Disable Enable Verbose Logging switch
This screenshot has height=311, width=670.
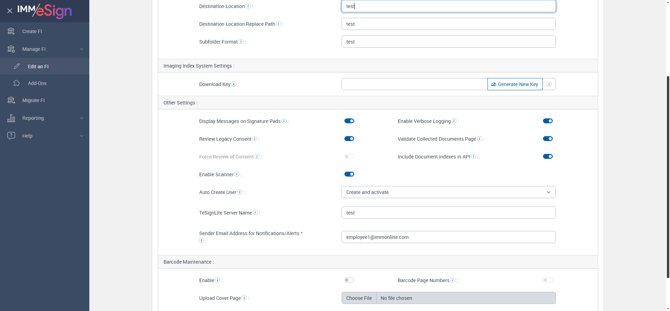point(548,121)
